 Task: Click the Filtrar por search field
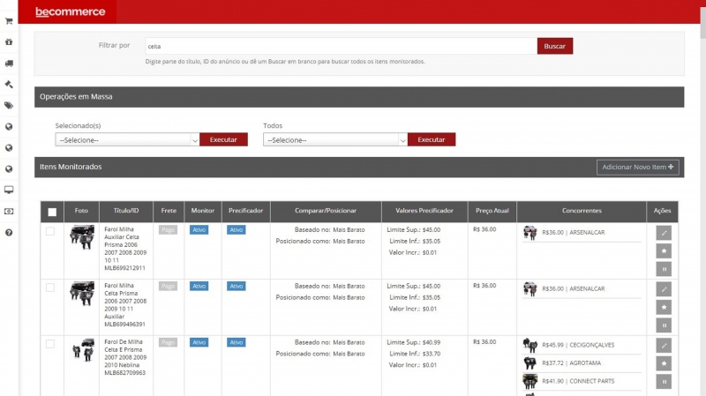tap(341, 46)
